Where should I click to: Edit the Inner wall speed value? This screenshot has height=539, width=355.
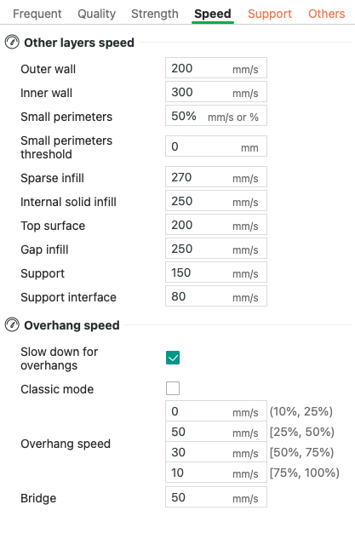[x=216, y=92]
